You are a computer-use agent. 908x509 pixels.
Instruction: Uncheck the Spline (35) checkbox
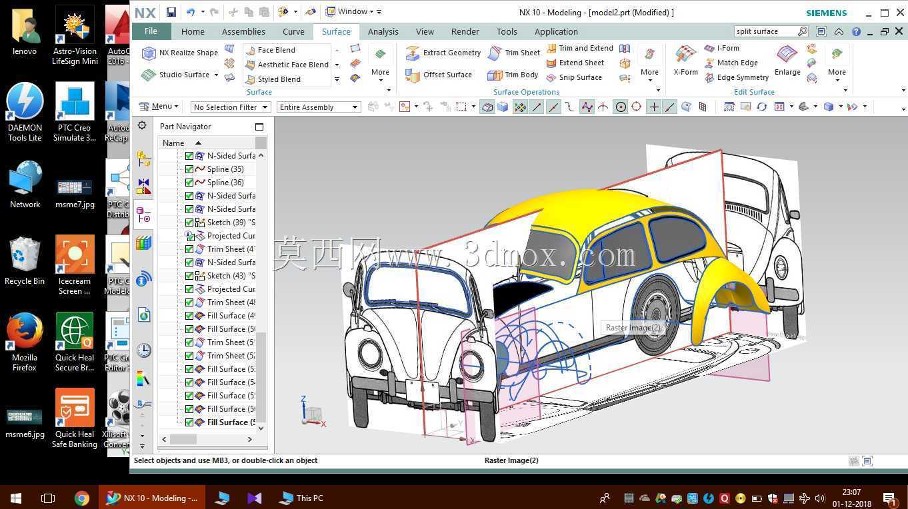click(x=189, y=169)
